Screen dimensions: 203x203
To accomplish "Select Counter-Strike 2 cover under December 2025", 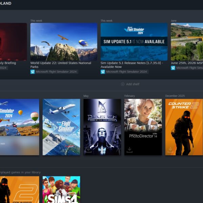I will coord(184,127).
